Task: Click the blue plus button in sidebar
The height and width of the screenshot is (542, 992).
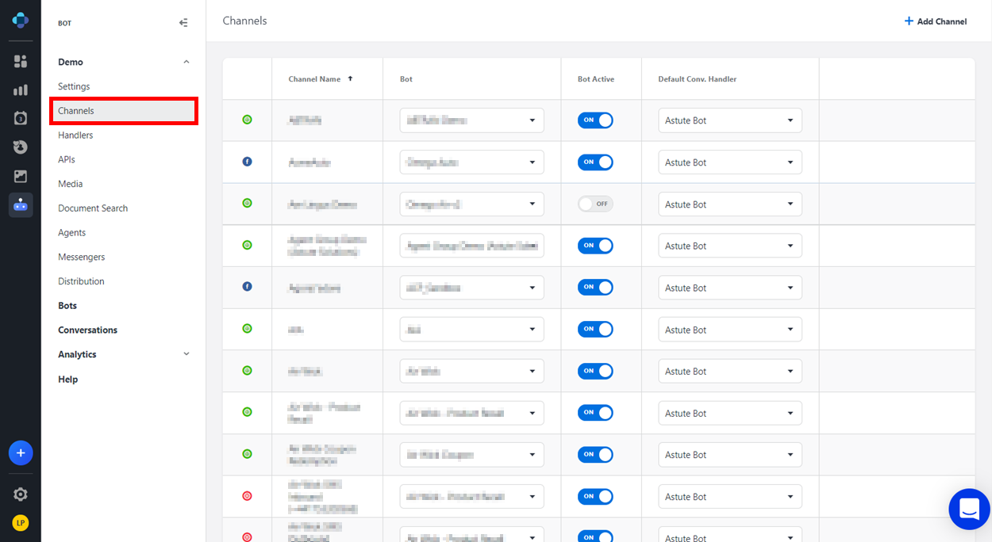Action: point(21,453)
